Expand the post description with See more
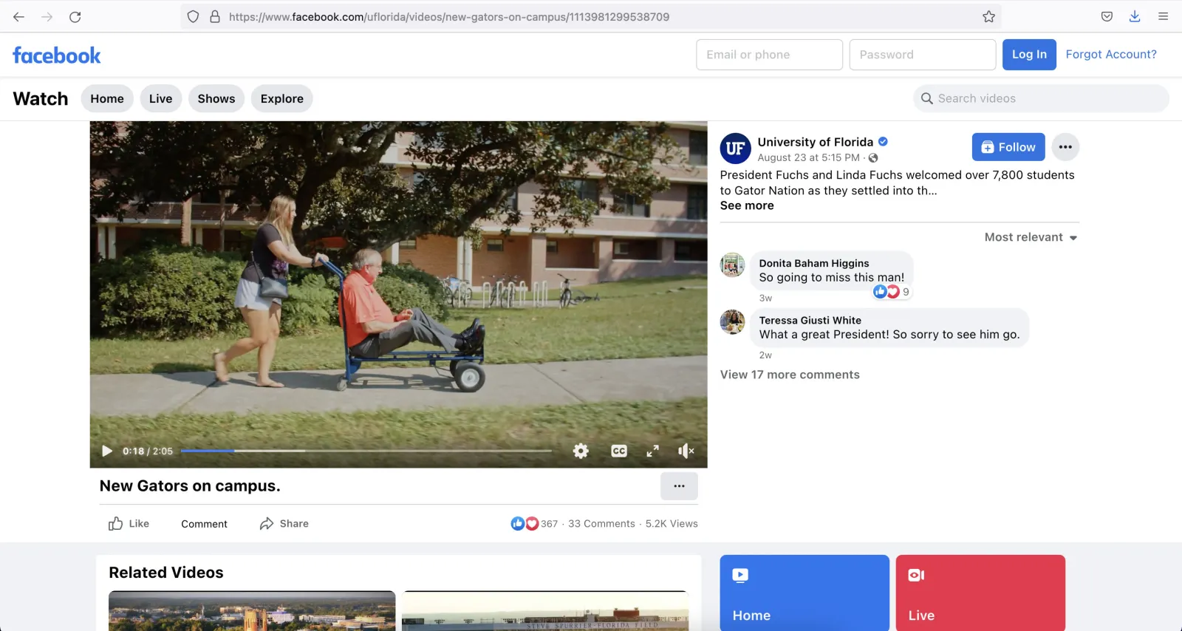Viewport: 1182px width, 631px height. tap(747, 205)
